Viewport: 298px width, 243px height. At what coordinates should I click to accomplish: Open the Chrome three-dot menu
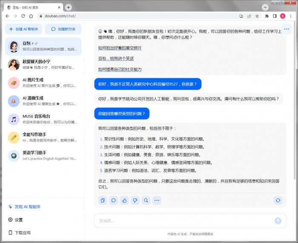(x=291, y=16)
